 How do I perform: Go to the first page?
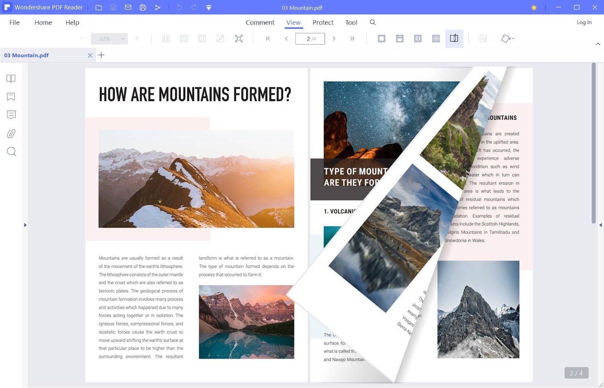[x=268, y=38]
